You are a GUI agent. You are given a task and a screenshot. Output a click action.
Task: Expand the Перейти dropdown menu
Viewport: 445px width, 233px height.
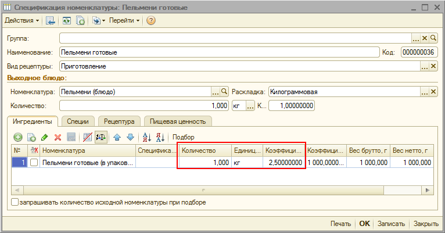click(x=124, y=20)
